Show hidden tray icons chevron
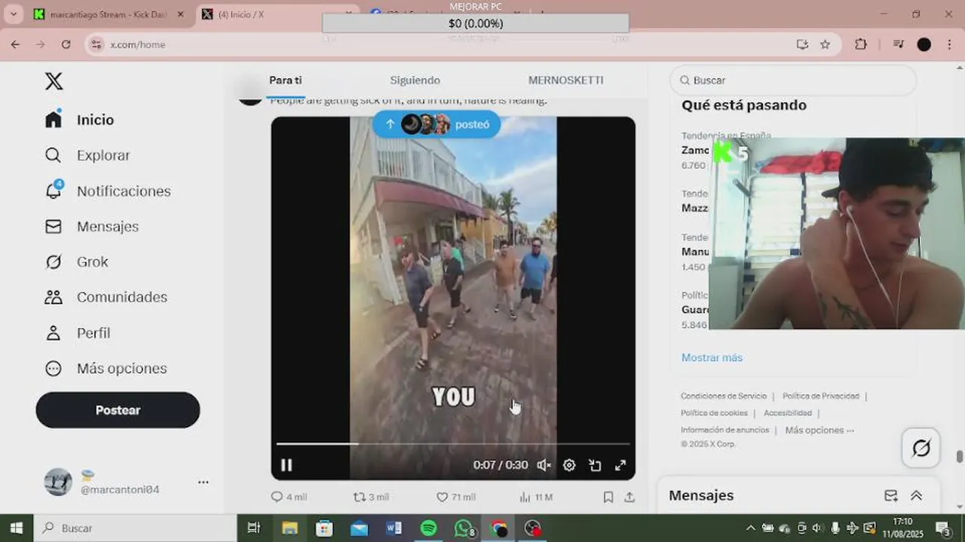This screenshot has width=965, height=542. tap(751, 528)
